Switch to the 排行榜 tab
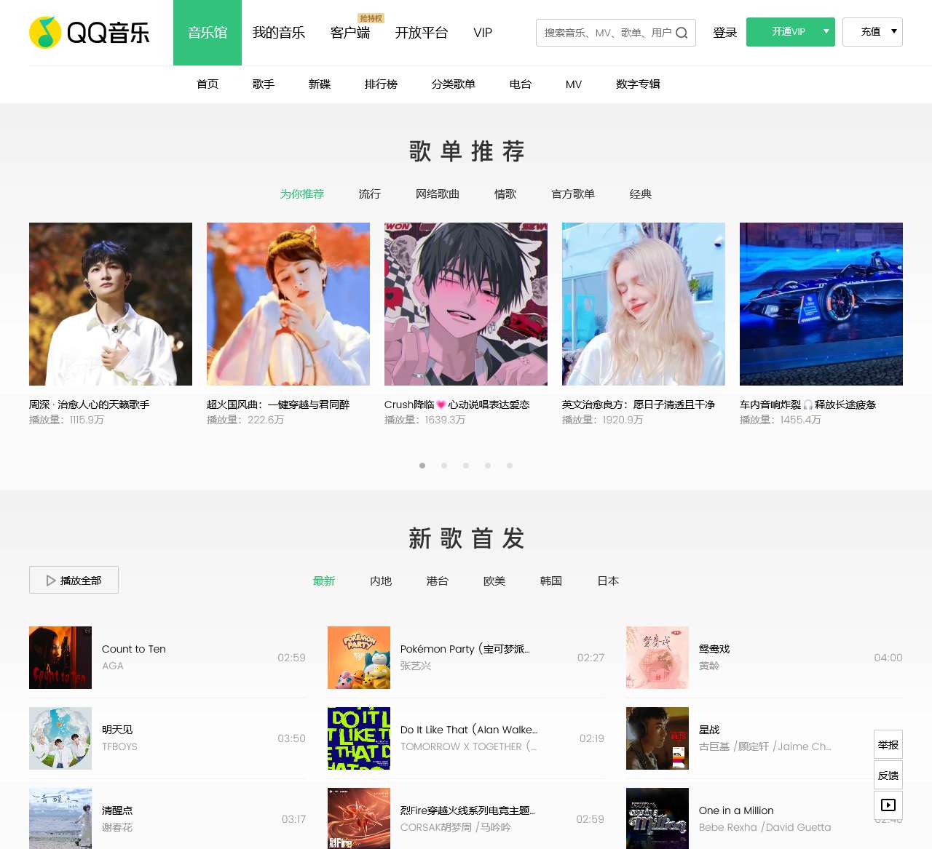 coord(381,84)
